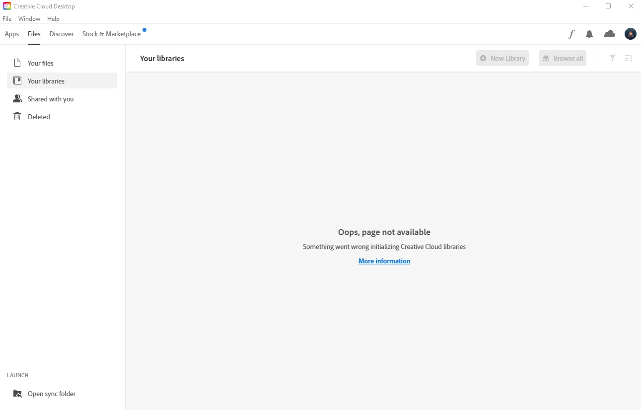Click the New Library button
This screenshot has width=641, height=410.
502,58
